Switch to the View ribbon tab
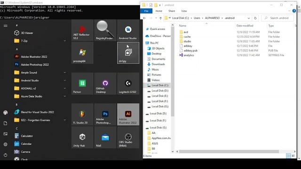This screenshot has width=301, height=169. pyautogui.click(x=184, y=11)
